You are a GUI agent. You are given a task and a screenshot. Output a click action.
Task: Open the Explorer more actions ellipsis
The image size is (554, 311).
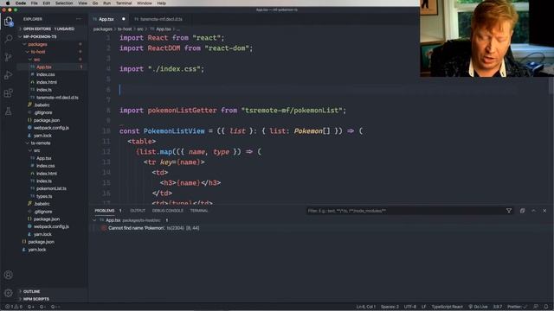(x=79, y=19)
